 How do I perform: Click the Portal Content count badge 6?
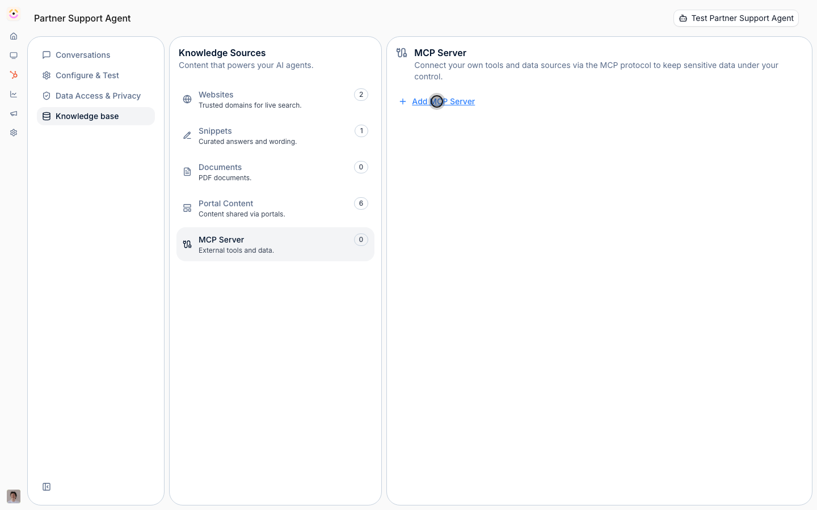(361, 203)
